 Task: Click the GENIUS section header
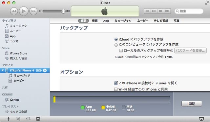(x=7, y=94)
